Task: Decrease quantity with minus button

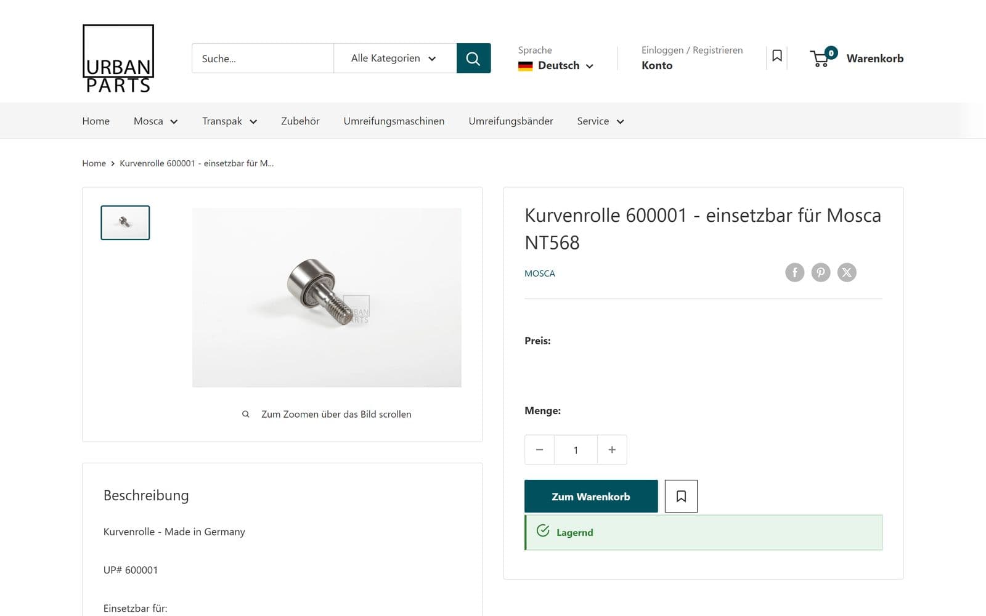Action: pos(539,450)
